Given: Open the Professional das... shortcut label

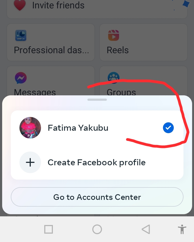Looking at the screenshot, I should click(x=52, y=50).
